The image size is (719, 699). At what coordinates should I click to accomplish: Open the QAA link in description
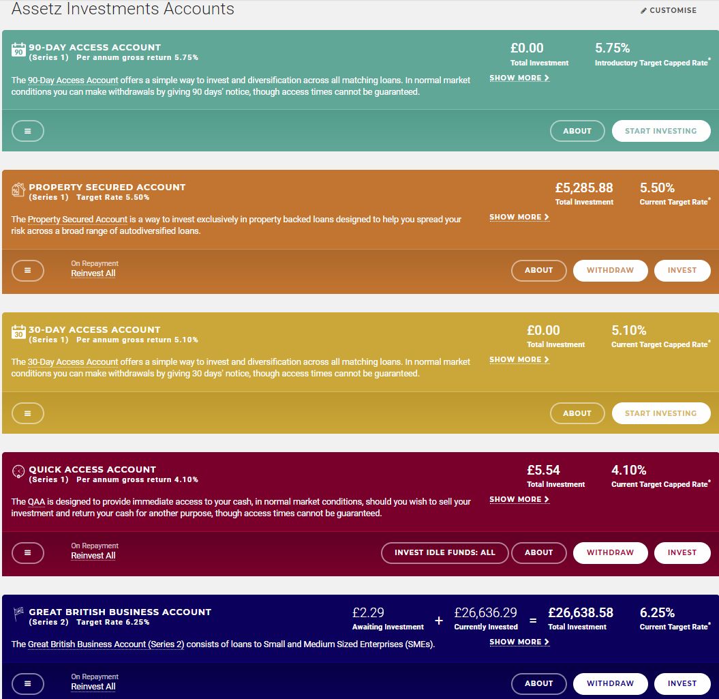[x=36, y=502]
